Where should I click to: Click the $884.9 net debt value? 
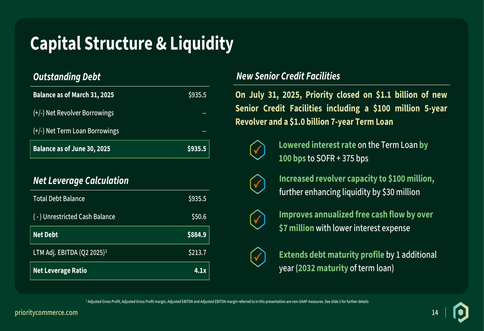(x=197, y=235)
